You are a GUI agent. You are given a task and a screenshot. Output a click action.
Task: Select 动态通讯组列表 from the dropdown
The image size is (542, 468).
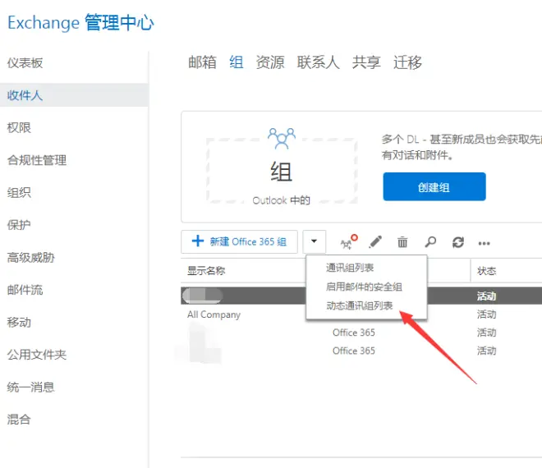pyautogui.click(x=359, y=305)
